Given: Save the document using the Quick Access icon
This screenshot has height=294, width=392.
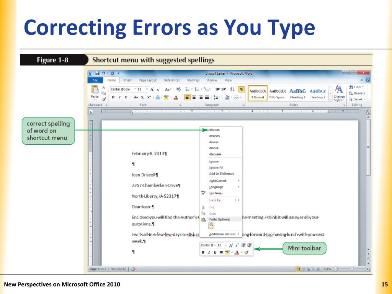Looking at the screenshot, I should 97,73.
